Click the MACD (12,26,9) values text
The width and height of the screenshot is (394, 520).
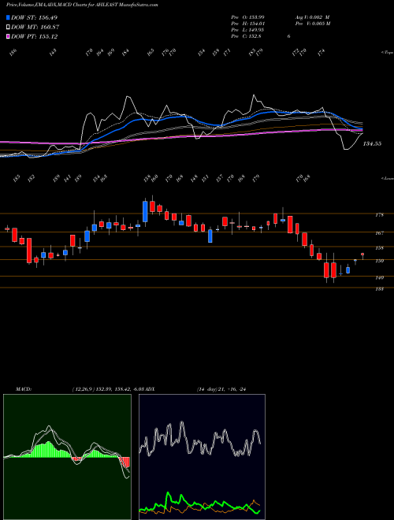(108, 388)
